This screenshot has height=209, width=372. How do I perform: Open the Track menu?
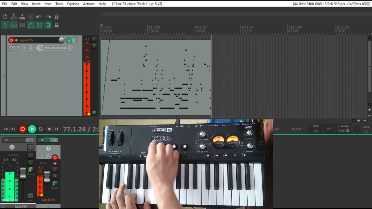(x=59, y=4)
